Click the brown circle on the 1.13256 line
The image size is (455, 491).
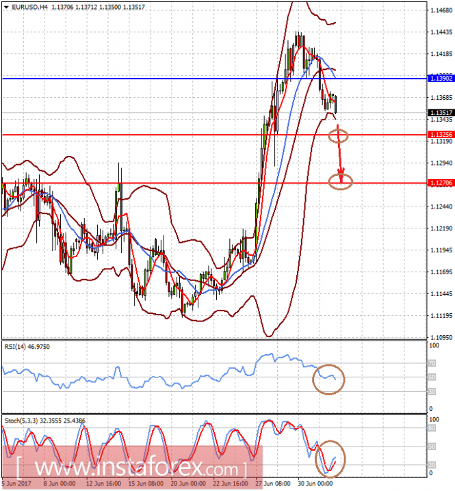338,135
